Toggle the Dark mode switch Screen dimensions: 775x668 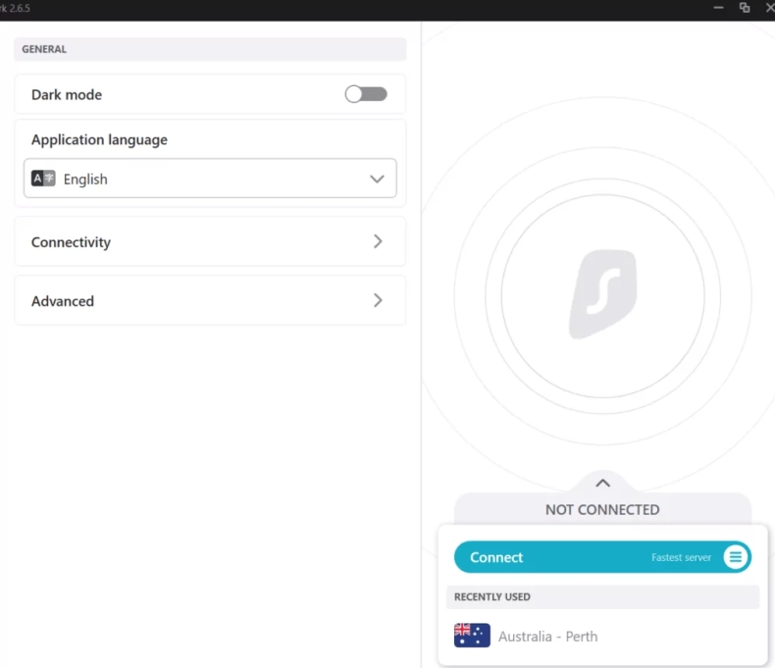tap(366, 94)
